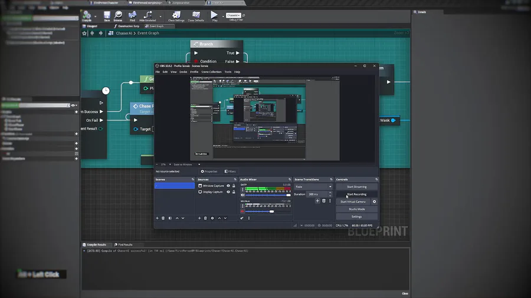This screenshot has height=298, width=531.
Task: Mute the desktop audio channel
Action: tap(242, 196)
